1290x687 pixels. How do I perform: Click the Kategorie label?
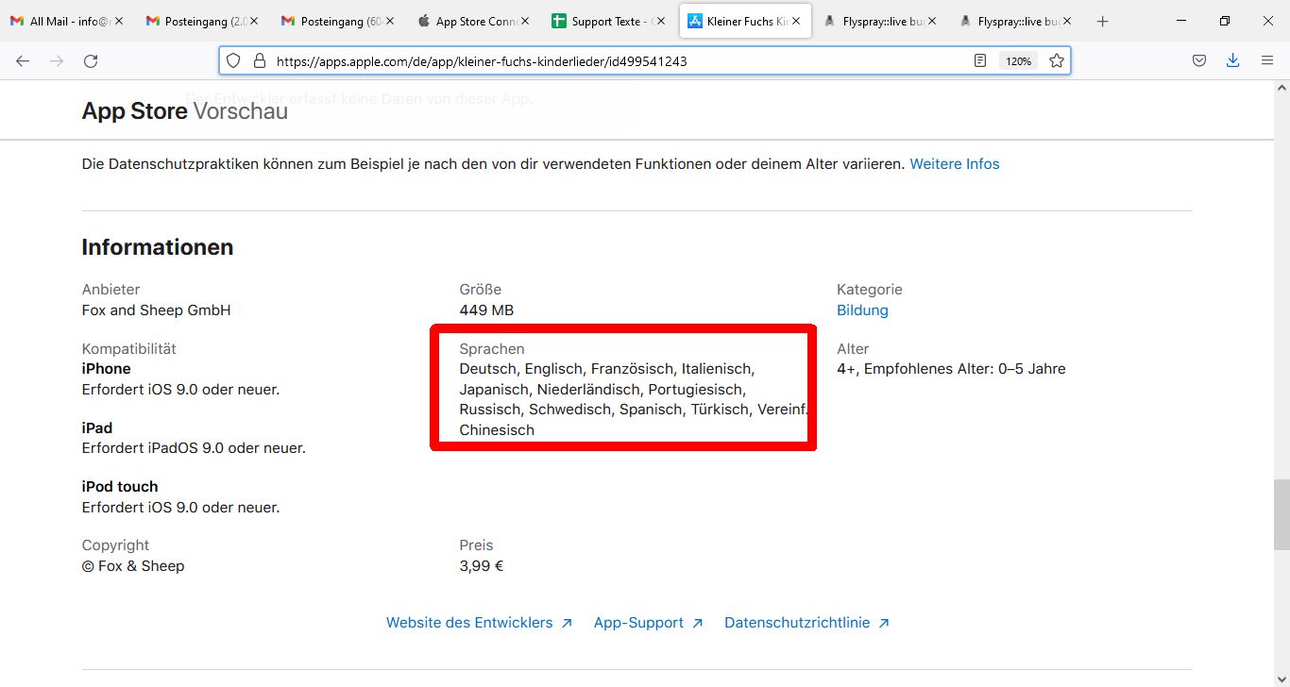870,290
